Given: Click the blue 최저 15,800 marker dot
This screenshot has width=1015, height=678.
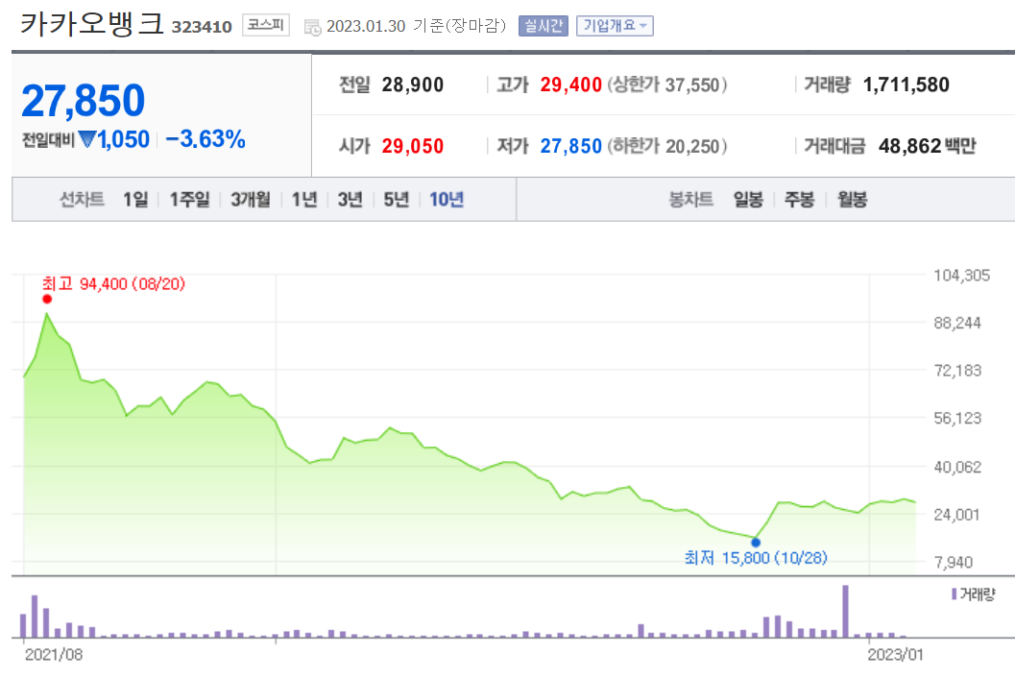Looking at the screenshot, I should click(x=756, y=543).
